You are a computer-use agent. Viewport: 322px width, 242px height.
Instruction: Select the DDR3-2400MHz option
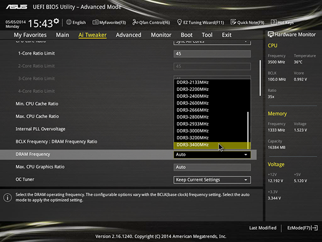click(211, 96)
